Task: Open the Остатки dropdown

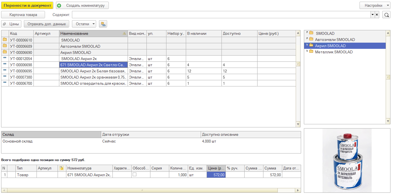Action: (x=84, y=24)
